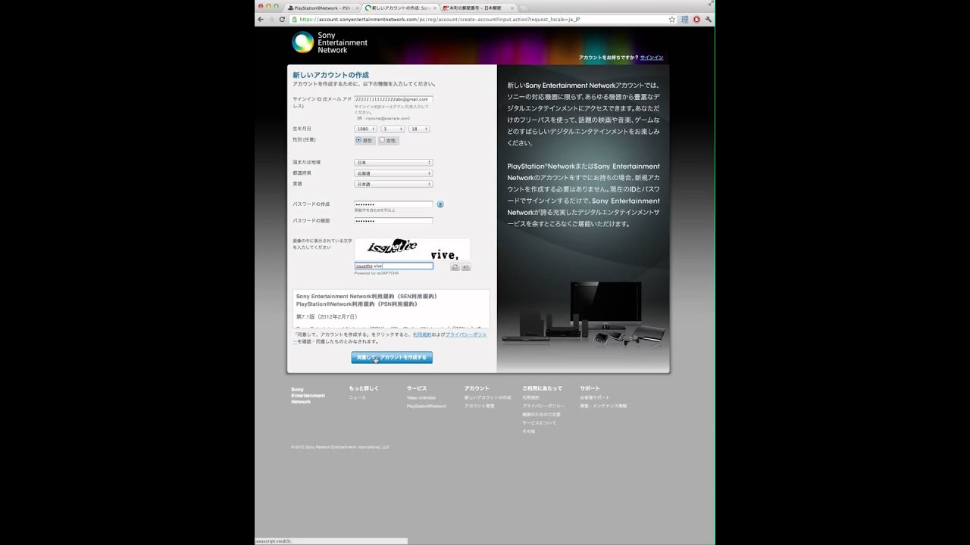Click the CAPTCHA image showing 'vive,'
The image size is (970, 545).
coord(412,250)
